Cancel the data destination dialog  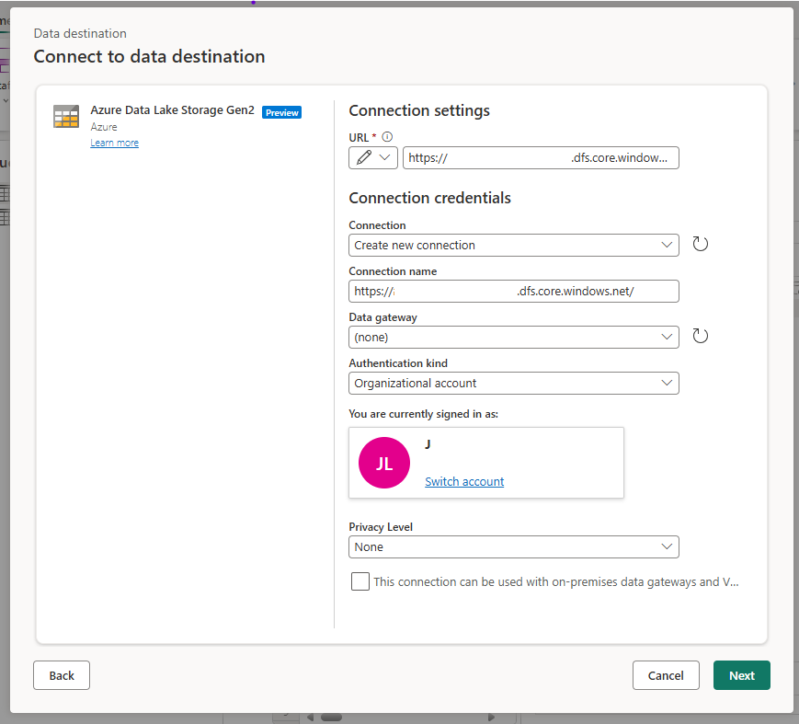point(666,675)
